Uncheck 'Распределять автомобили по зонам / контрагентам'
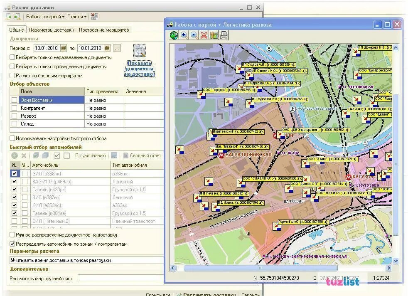This screenshot has height=296, width=408. point(12,244)
